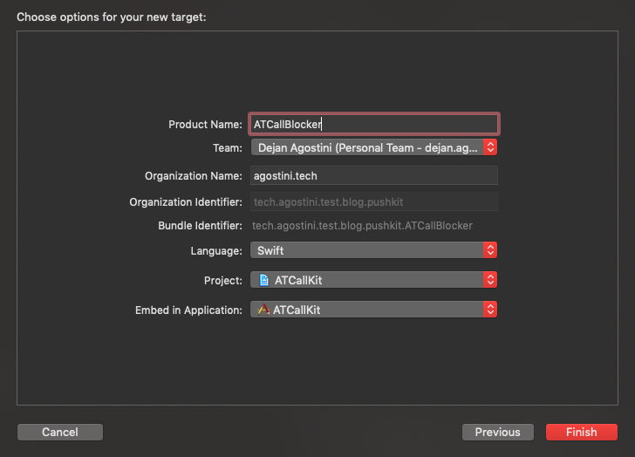Screen dimensions: 635x457
Task: Click the Project popup's red chevron arrows
Action: coord(490,280)
